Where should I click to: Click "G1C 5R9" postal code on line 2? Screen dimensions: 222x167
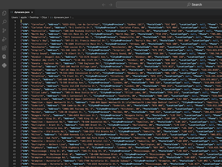170,24
